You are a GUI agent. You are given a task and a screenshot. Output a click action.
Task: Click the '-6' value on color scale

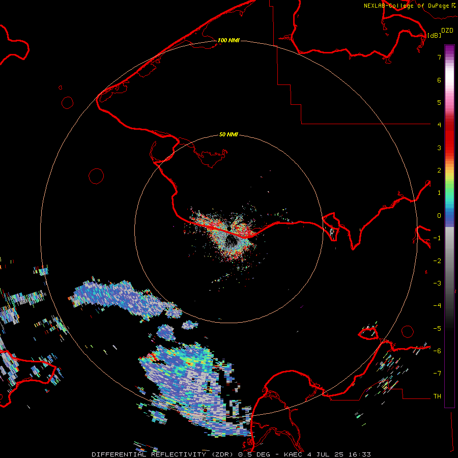coord(437,351)
